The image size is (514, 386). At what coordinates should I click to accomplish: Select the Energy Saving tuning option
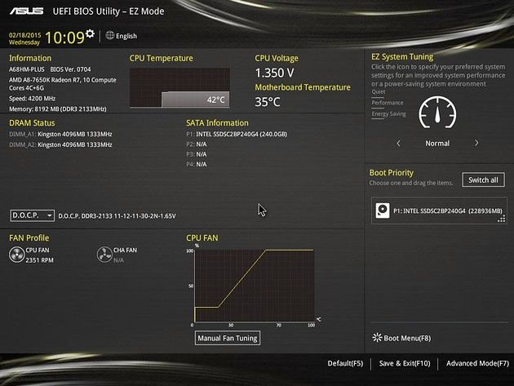click(x=388, y=113)
